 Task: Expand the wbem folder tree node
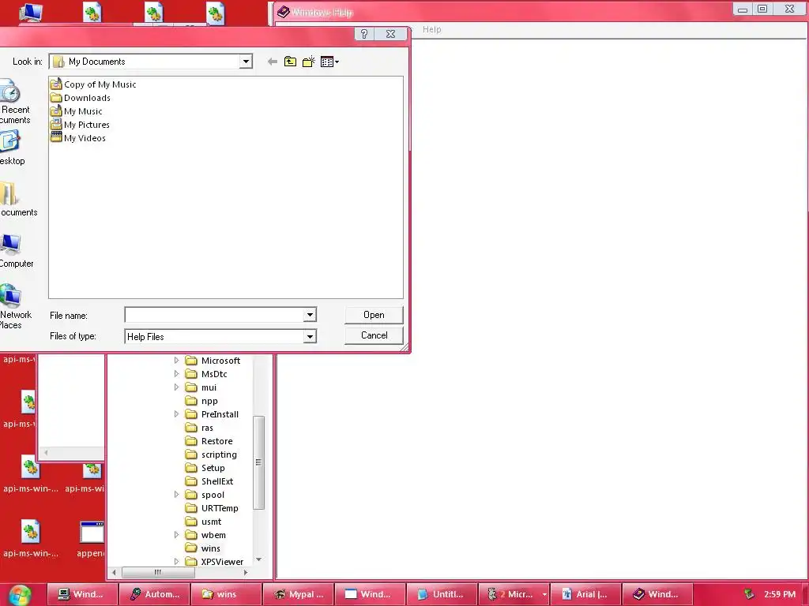click(176, 535)
